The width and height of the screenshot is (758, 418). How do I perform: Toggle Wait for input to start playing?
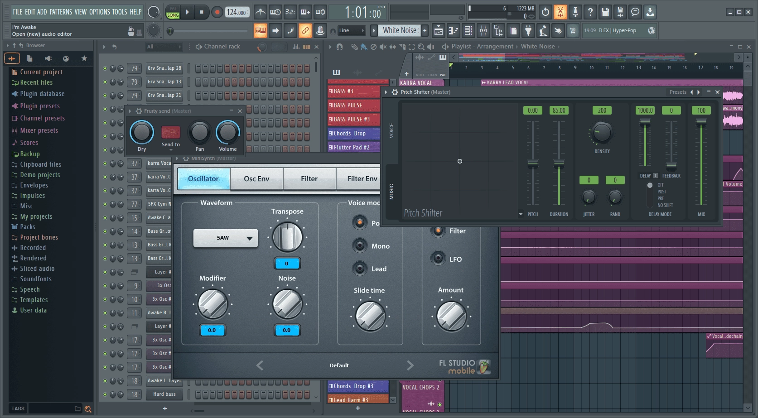click(x=275, y=12)
